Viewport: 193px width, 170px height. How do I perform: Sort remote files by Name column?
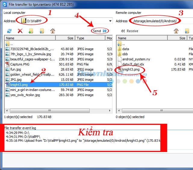pos(142,38)
